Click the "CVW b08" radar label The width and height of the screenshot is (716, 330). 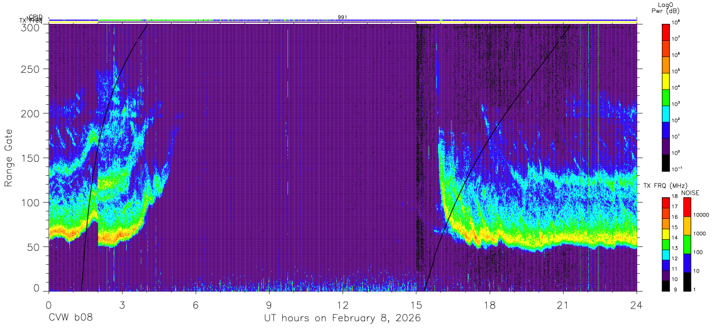[x=71, y=318]
